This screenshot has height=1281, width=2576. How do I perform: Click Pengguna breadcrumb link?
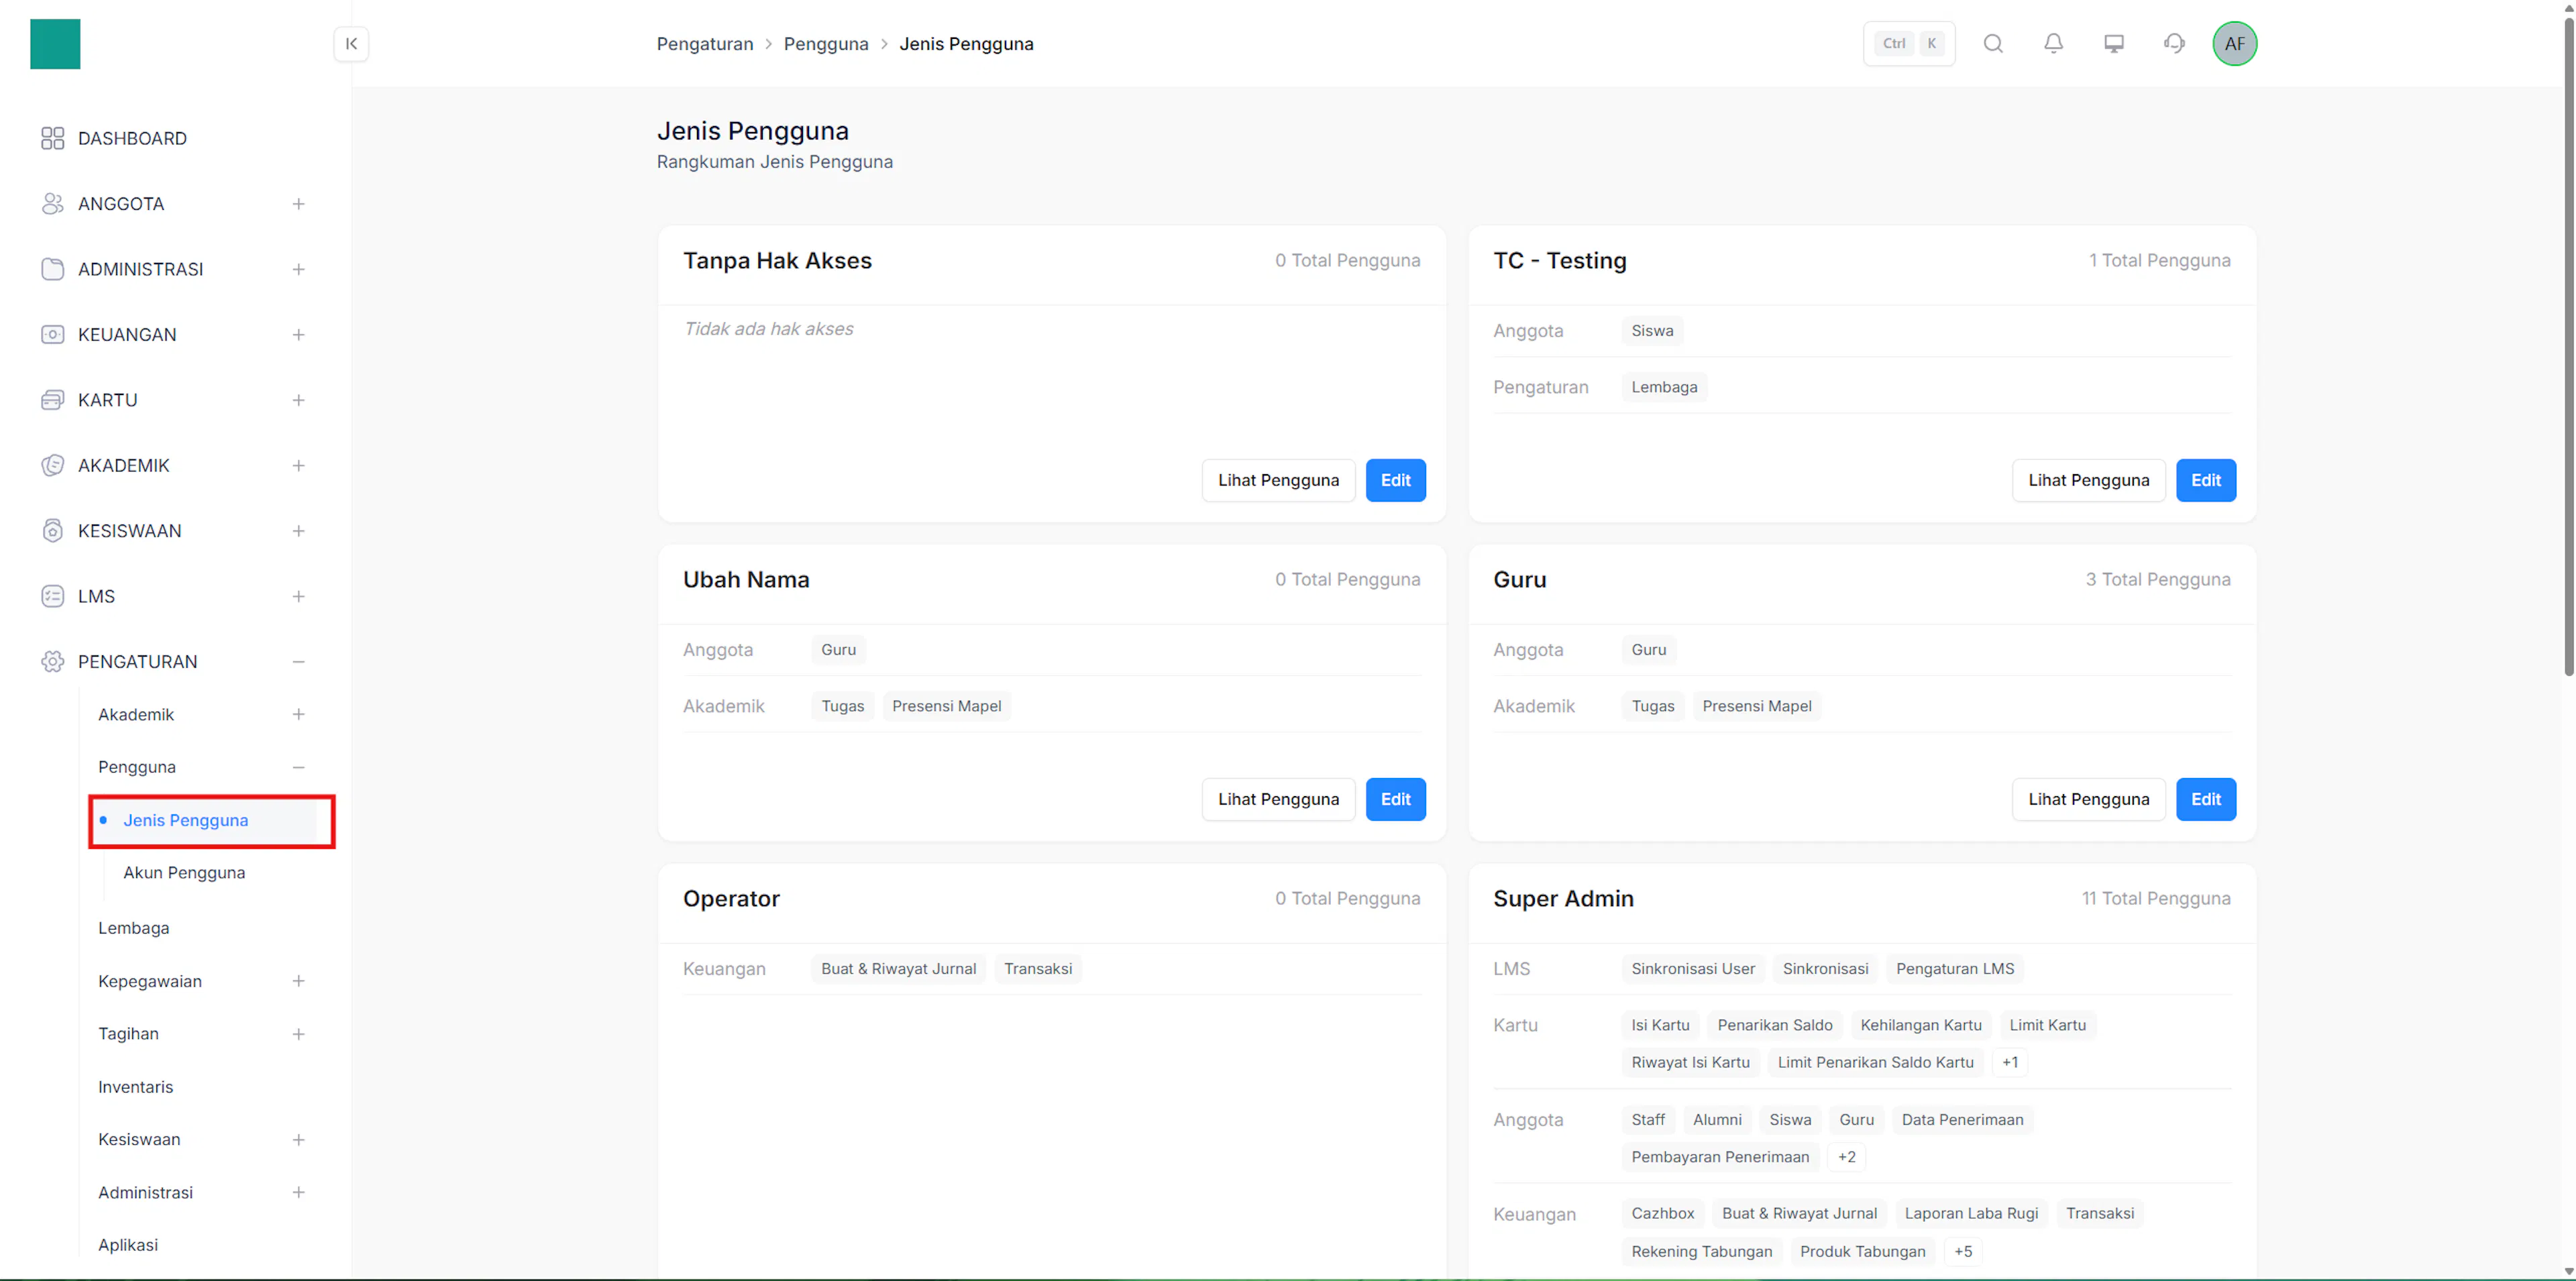coord(826,44)
